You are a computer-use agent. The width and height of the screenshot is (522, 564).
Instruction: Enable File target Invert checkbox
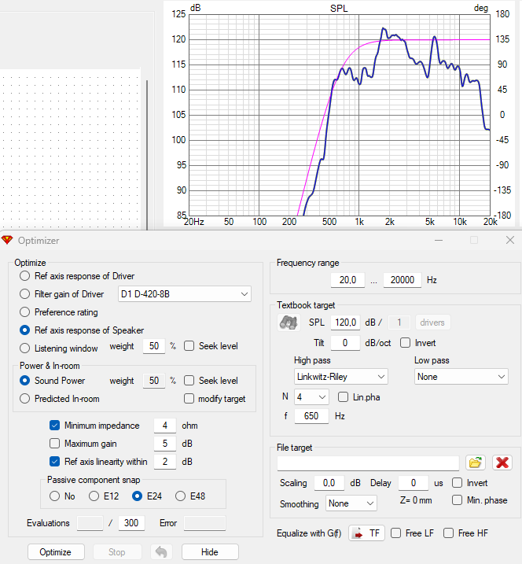coord(457,482)
